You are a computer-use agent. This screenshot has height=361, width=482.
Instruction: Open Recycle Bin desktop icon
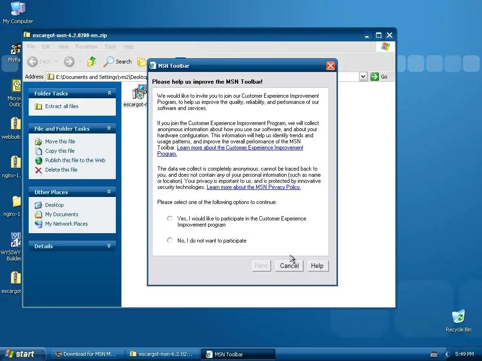458,316
